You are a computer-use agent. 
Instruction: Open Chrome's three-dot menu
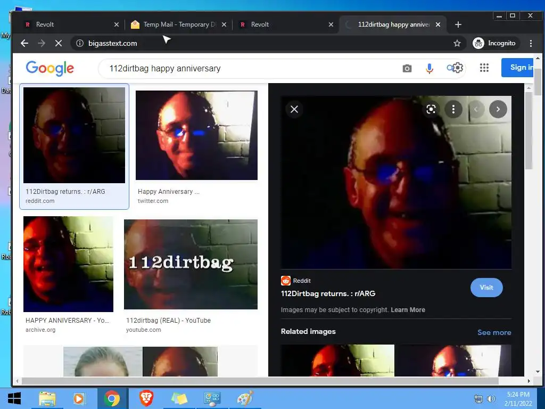coord(531,43)
